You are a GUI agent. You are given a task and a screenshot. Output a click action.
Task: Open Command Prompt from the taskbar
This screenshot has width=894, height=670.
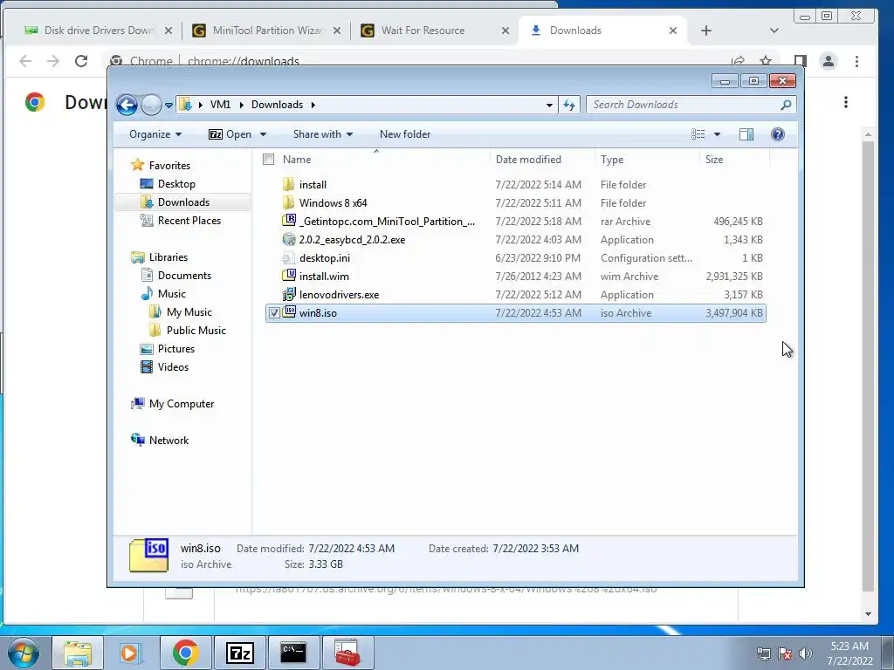click(293, 653)
